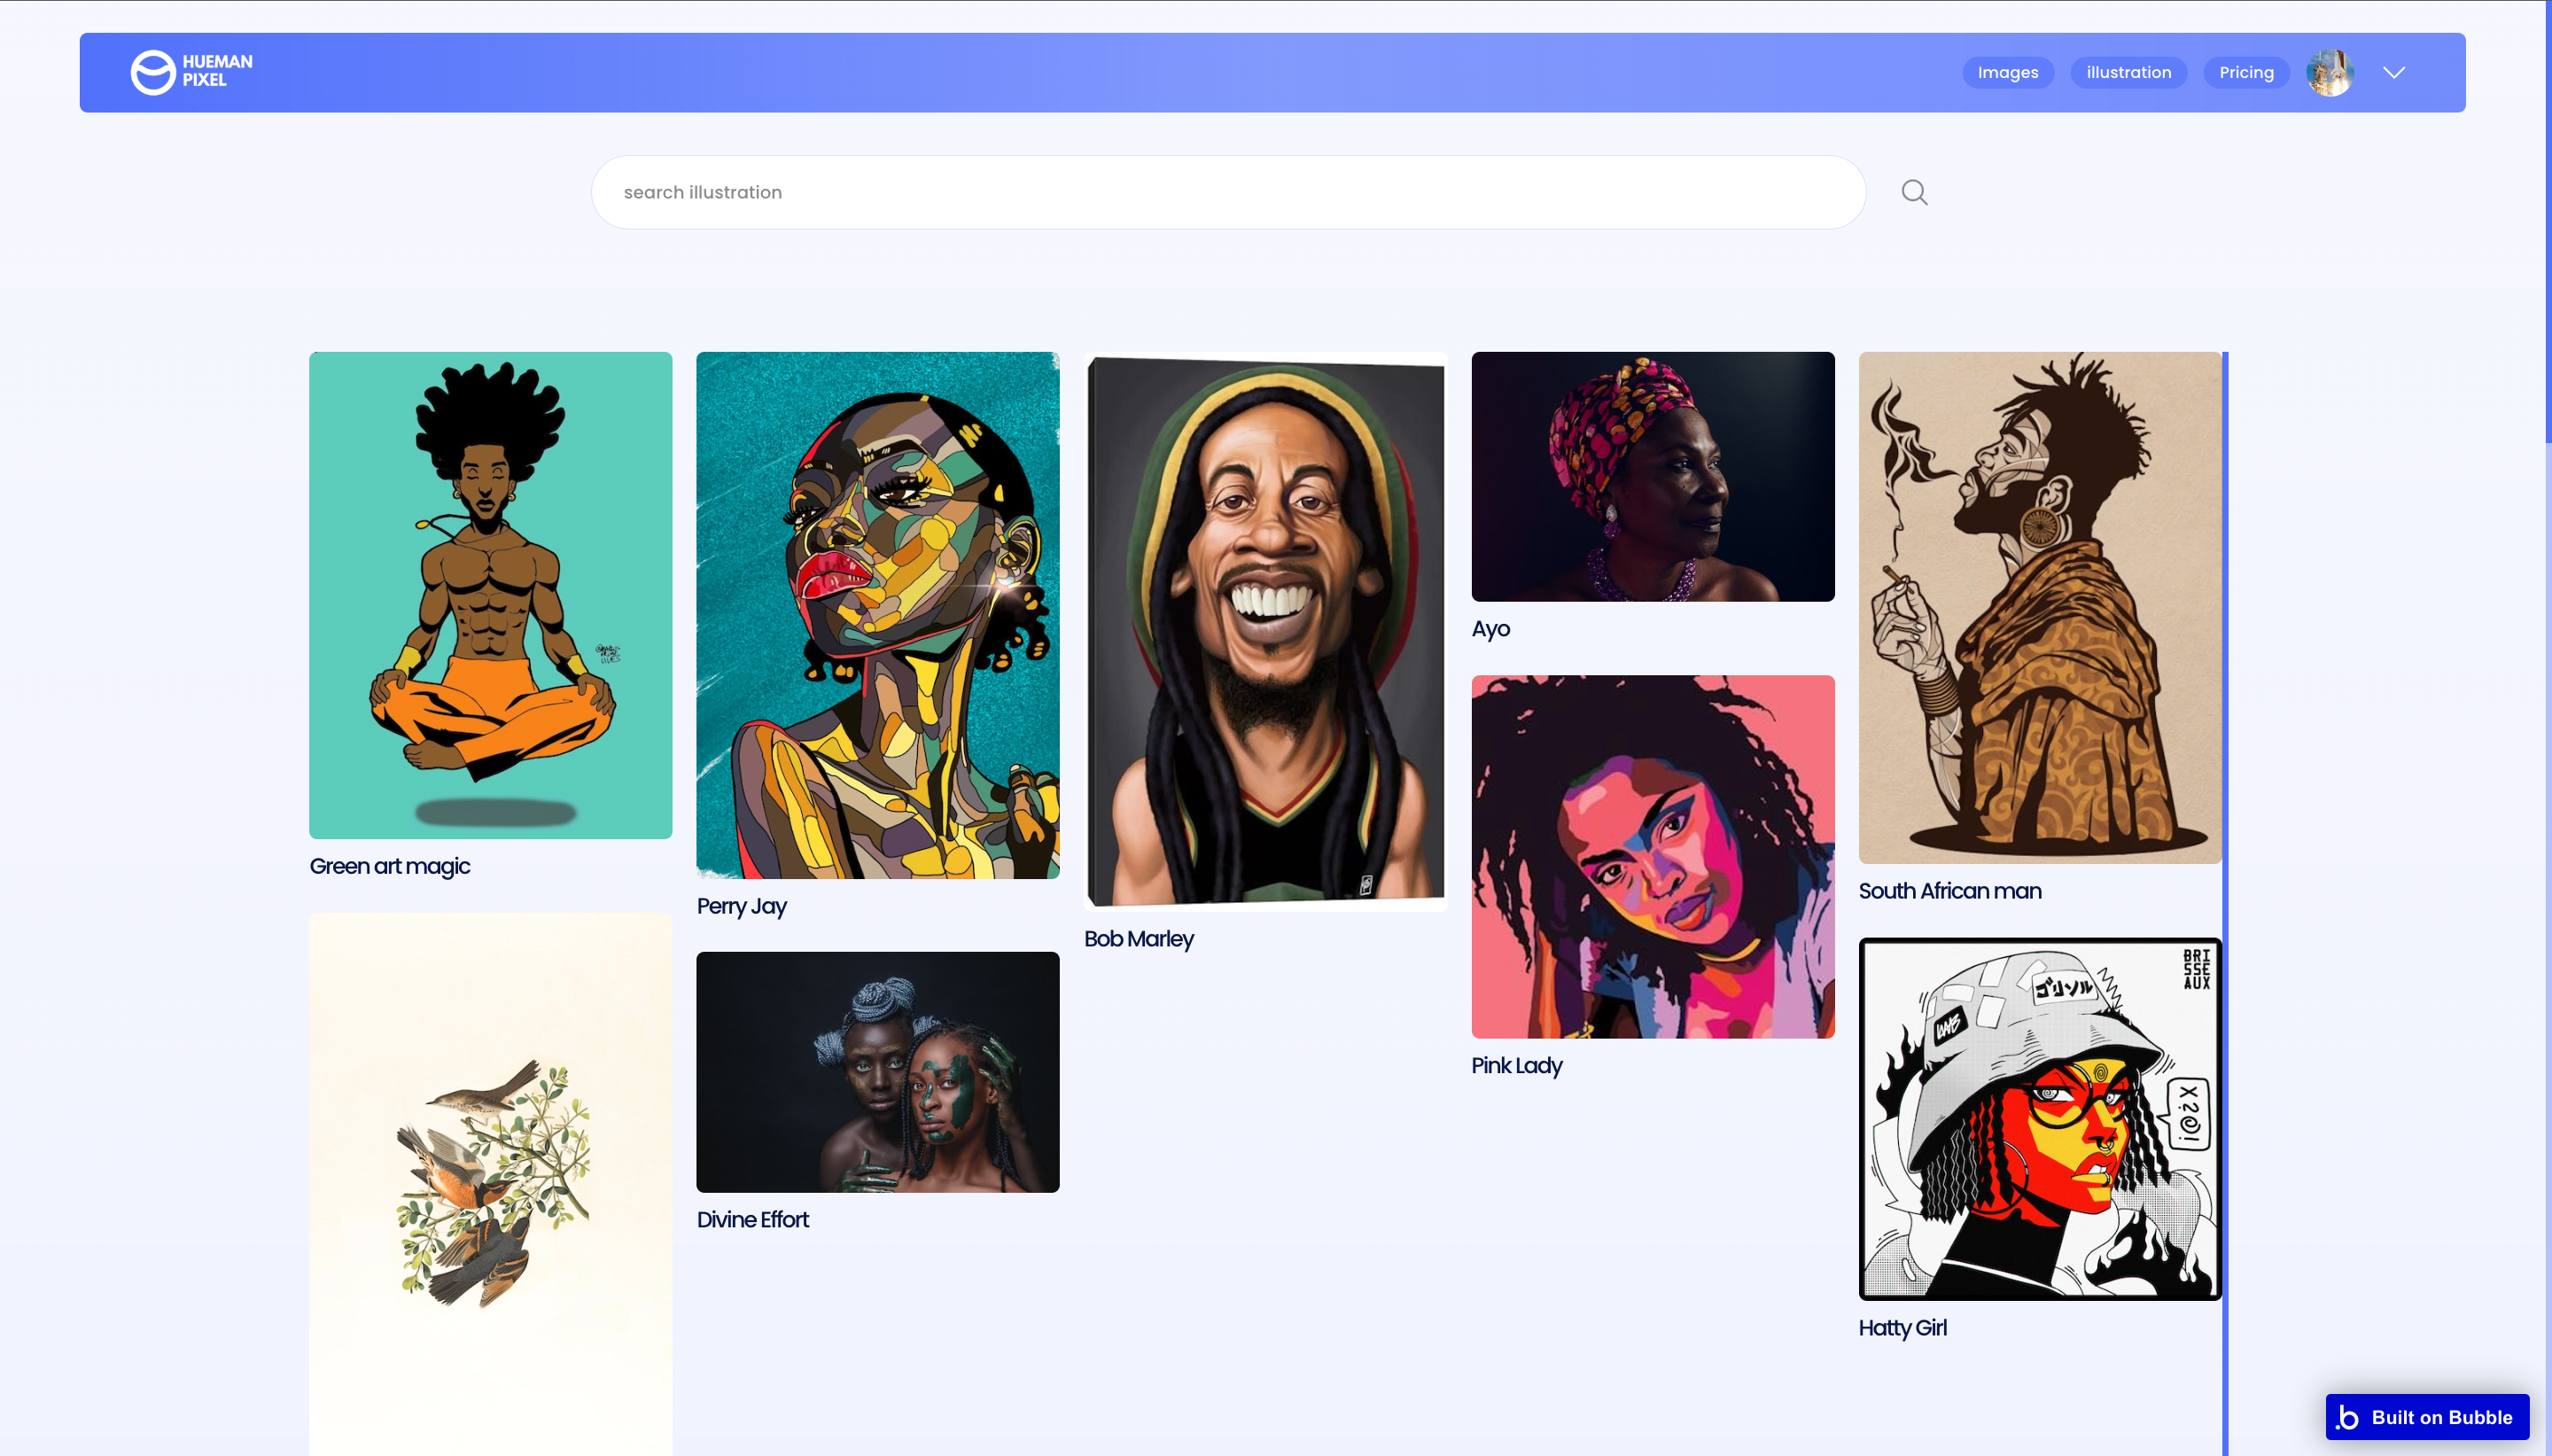Open the illustration menu item
The height and width of the screenshot is (1456, 2552).
pyautogui.click(x=2128, y=72)
